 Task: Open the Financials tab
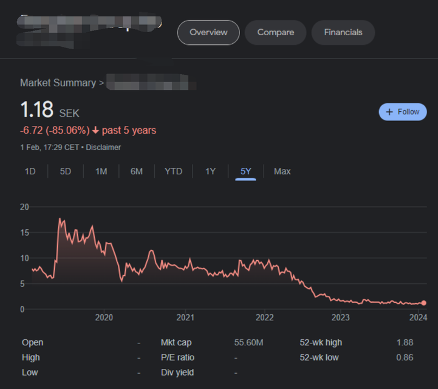pos(343,32)
